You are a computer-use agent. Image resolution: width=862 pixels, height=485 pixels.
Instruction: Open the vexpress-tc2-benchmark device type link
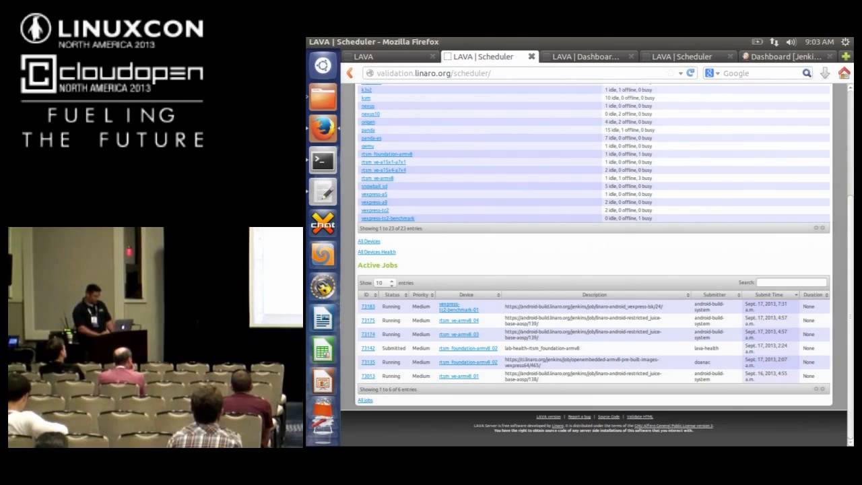(388, 218)
